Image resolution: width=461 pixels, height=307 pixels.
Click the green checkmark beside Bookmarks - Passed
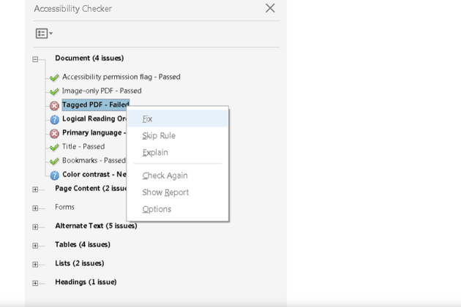point(54,161)
